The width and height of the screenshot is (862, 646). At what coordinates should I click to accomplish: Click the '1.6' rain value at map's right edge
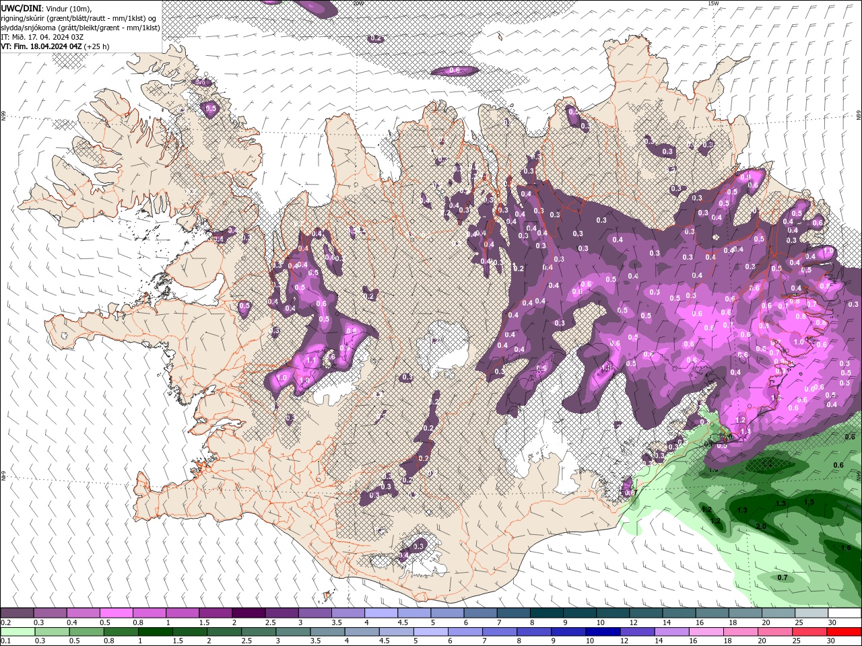pos(846,548)
